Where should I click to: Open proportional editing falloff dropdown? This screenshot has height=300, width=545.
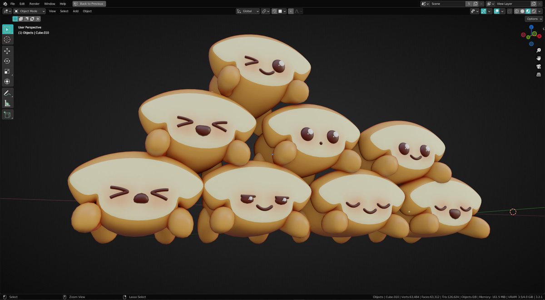pos(298,11)
